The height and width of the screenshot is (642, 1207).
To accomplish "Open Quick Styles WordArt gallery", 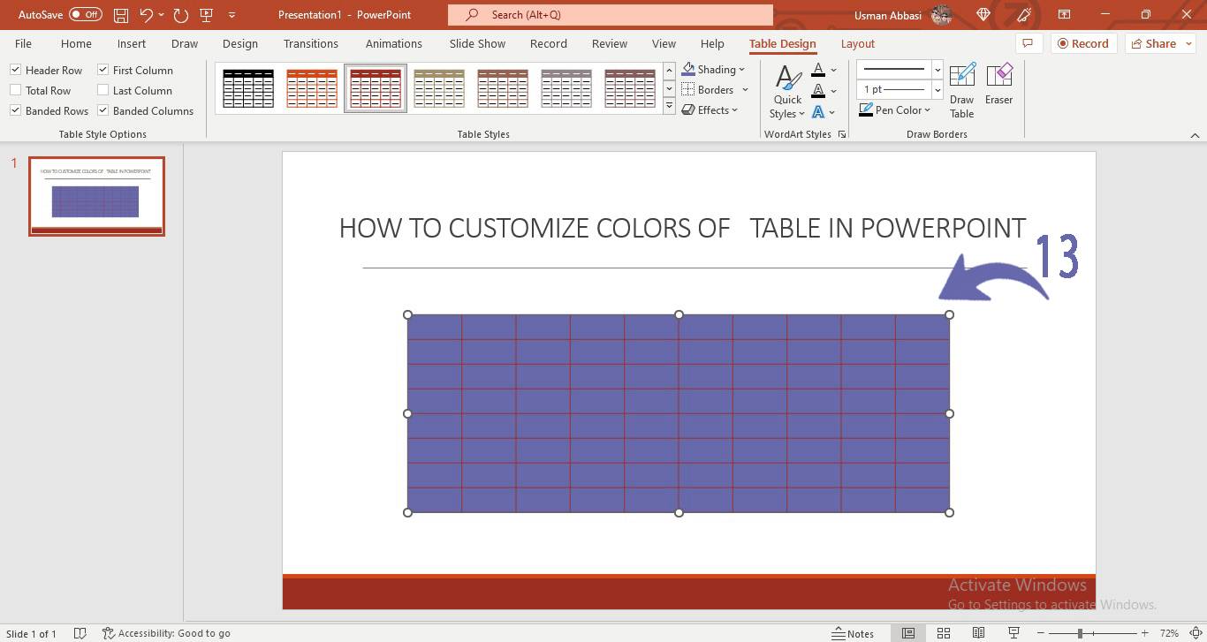I will click(787, 92).
